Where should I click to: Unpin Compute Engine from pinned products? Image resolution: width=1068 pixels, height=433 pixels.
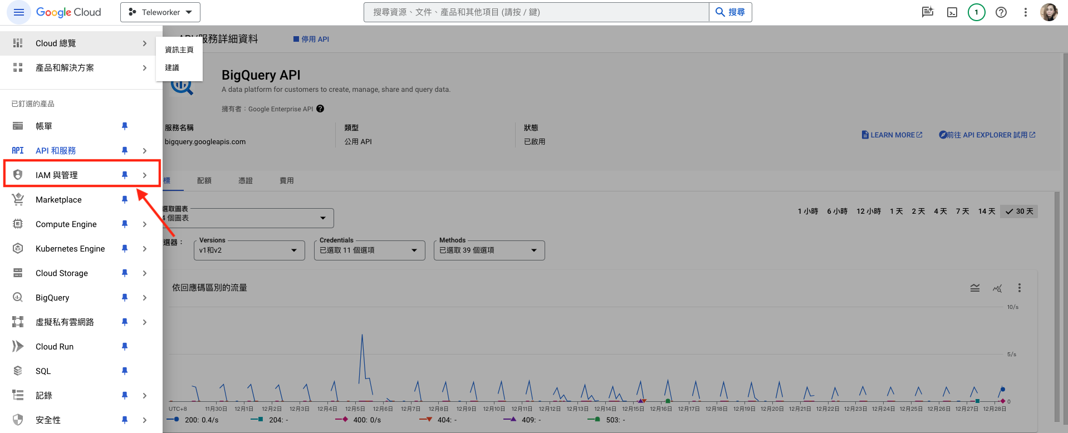pyautogui.click(x=125, y=224)
